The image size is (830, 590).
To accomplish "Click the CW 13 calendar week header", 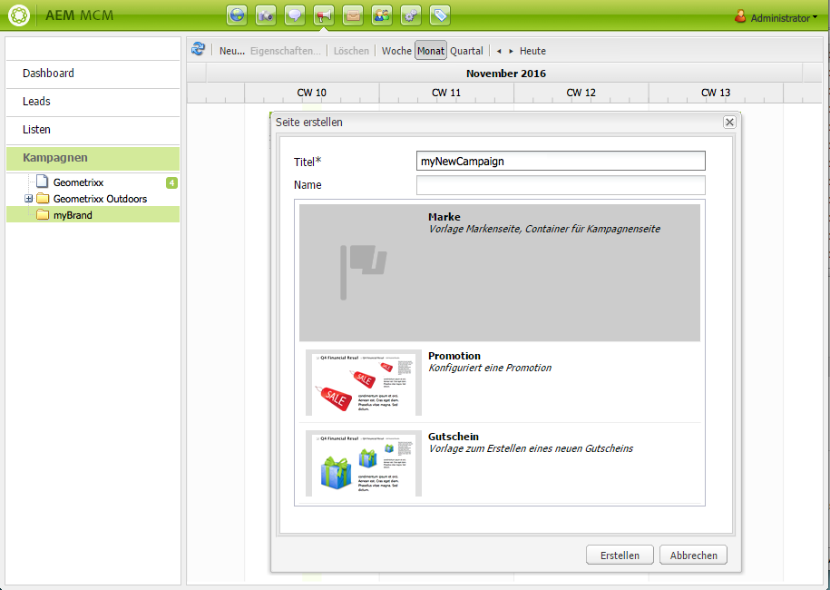I will click(x=716, y=93).
